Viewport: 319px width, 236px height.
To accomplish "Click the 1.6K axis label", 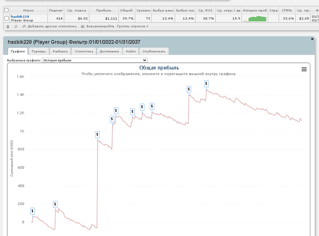I will [x=21, y=76].
